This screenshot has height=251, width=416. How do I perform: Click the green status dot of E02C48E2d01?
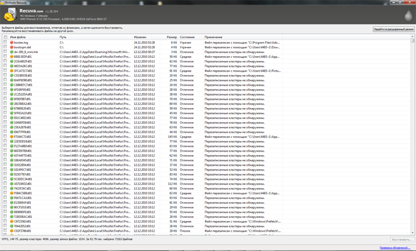[11, 118]
